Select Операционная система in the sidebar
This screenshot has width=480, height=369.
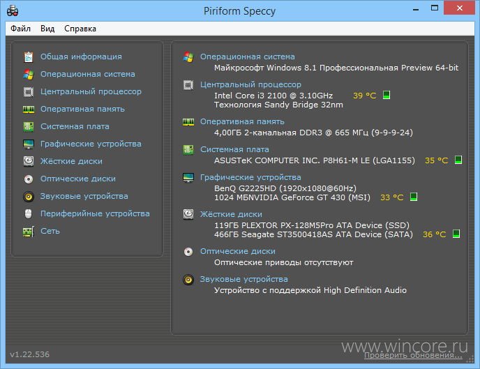coord(87,74)
